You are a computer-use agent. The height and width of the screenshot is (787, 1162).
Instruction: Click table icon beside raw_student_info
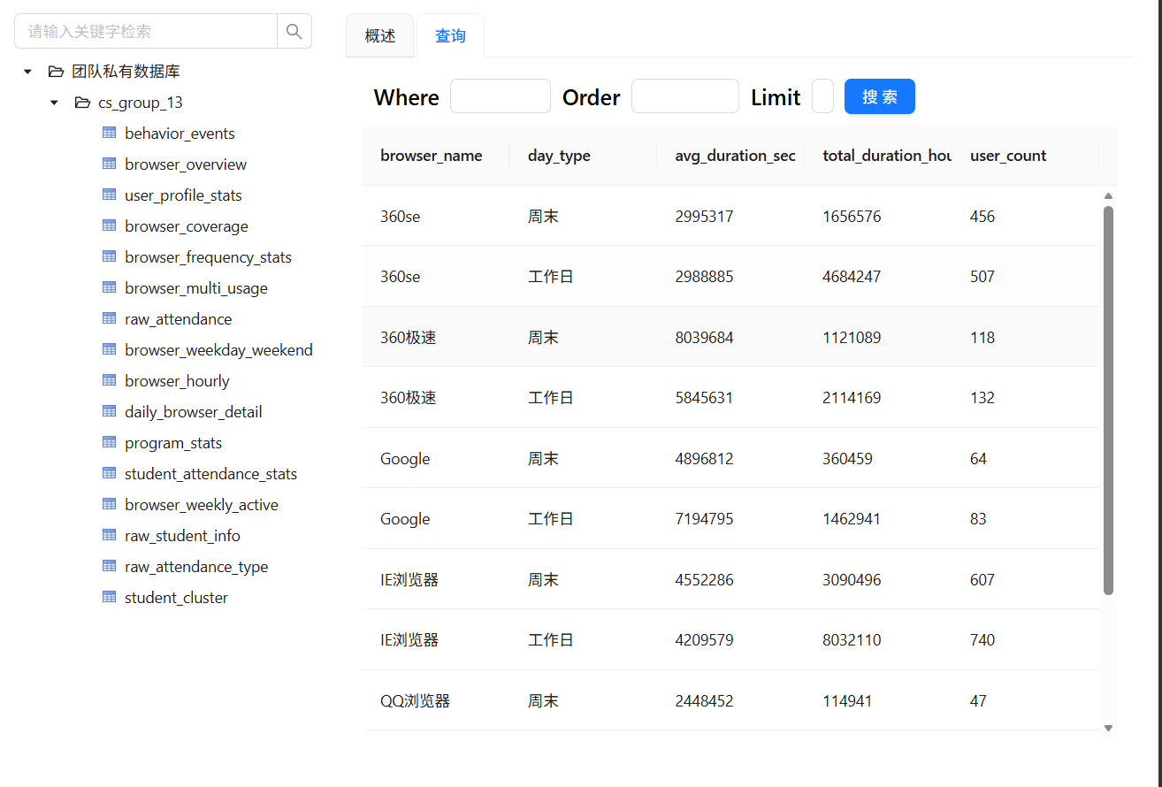pos(110,535)
